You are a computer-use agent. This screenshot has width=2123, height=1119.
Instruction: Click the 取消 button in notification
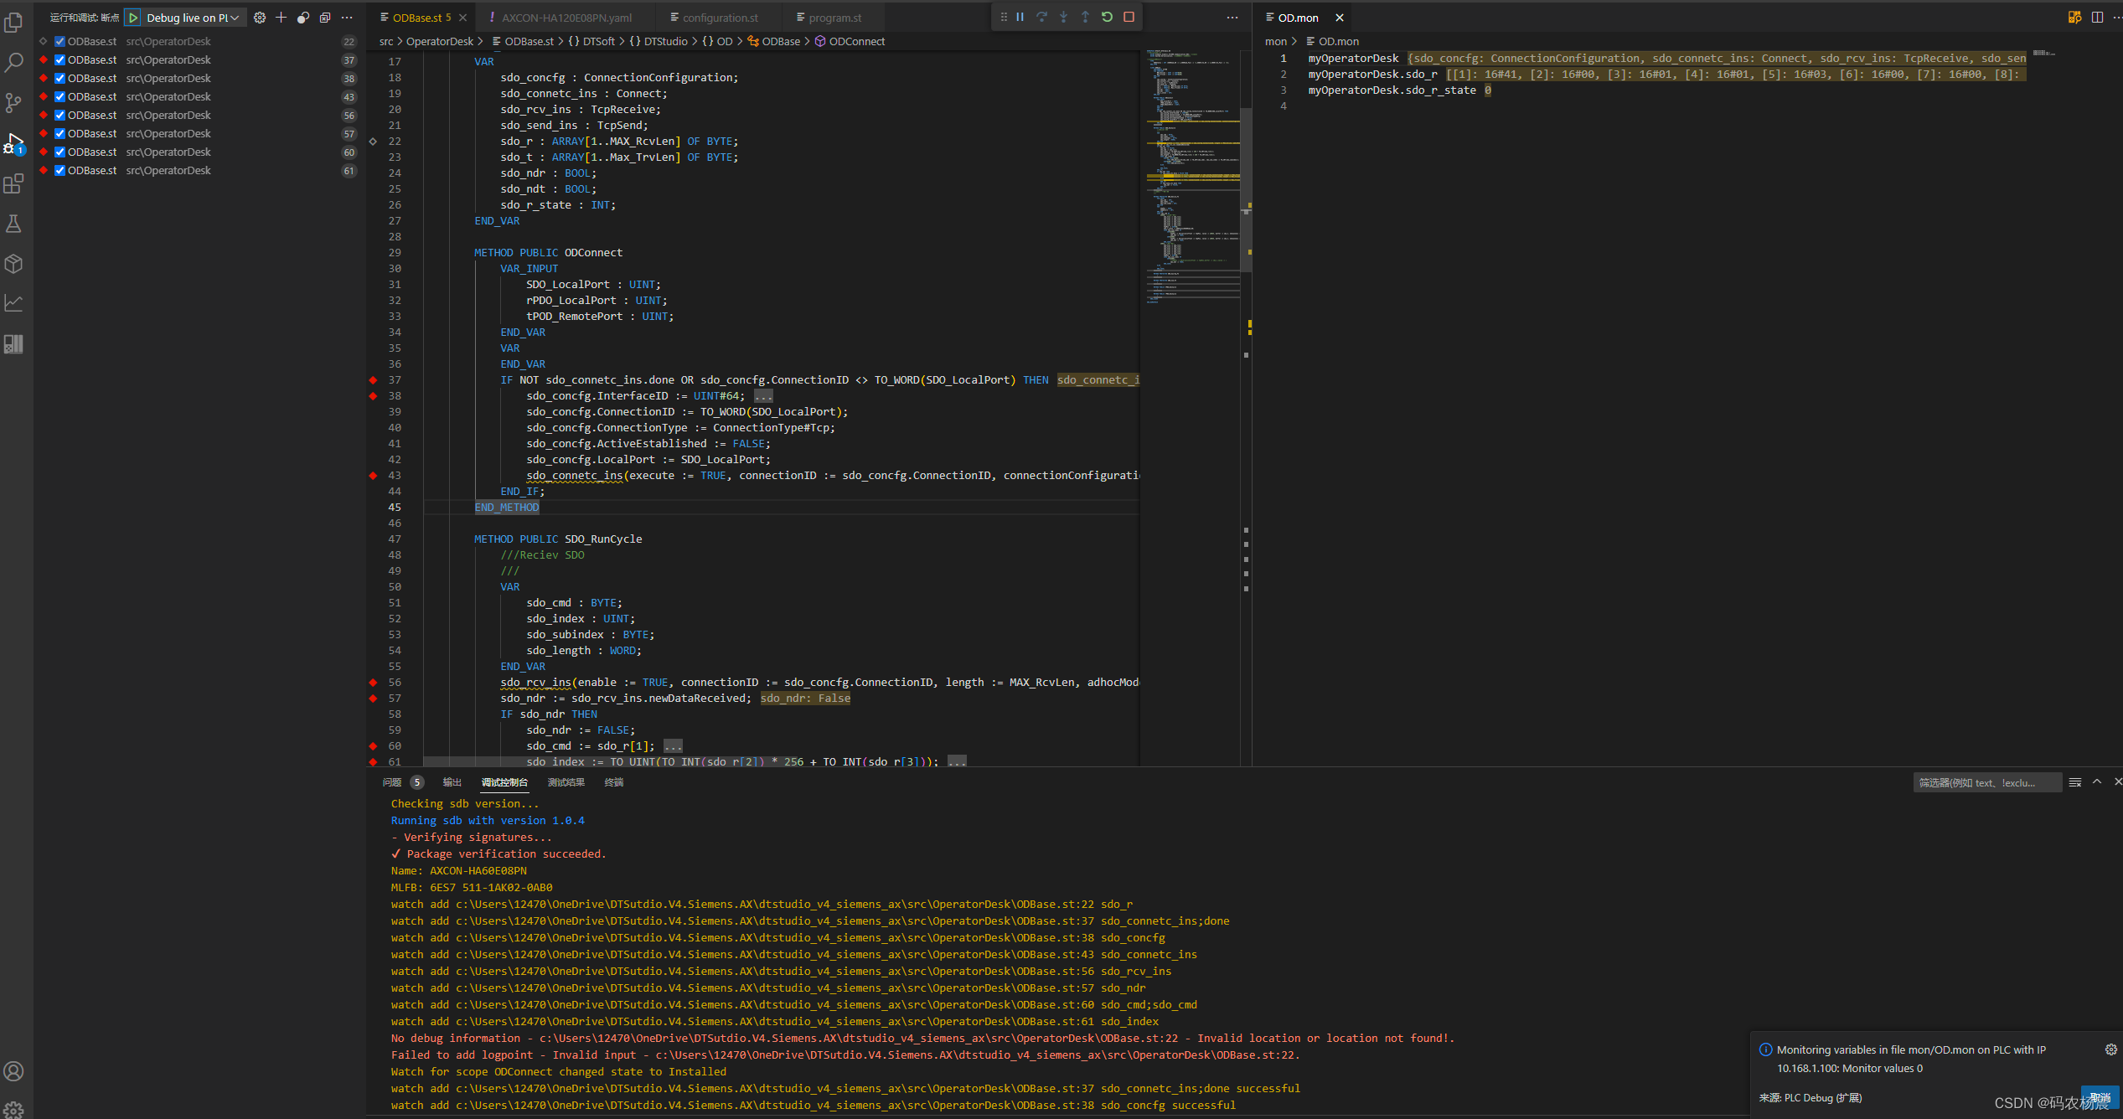click(x=2100, y=1097)
